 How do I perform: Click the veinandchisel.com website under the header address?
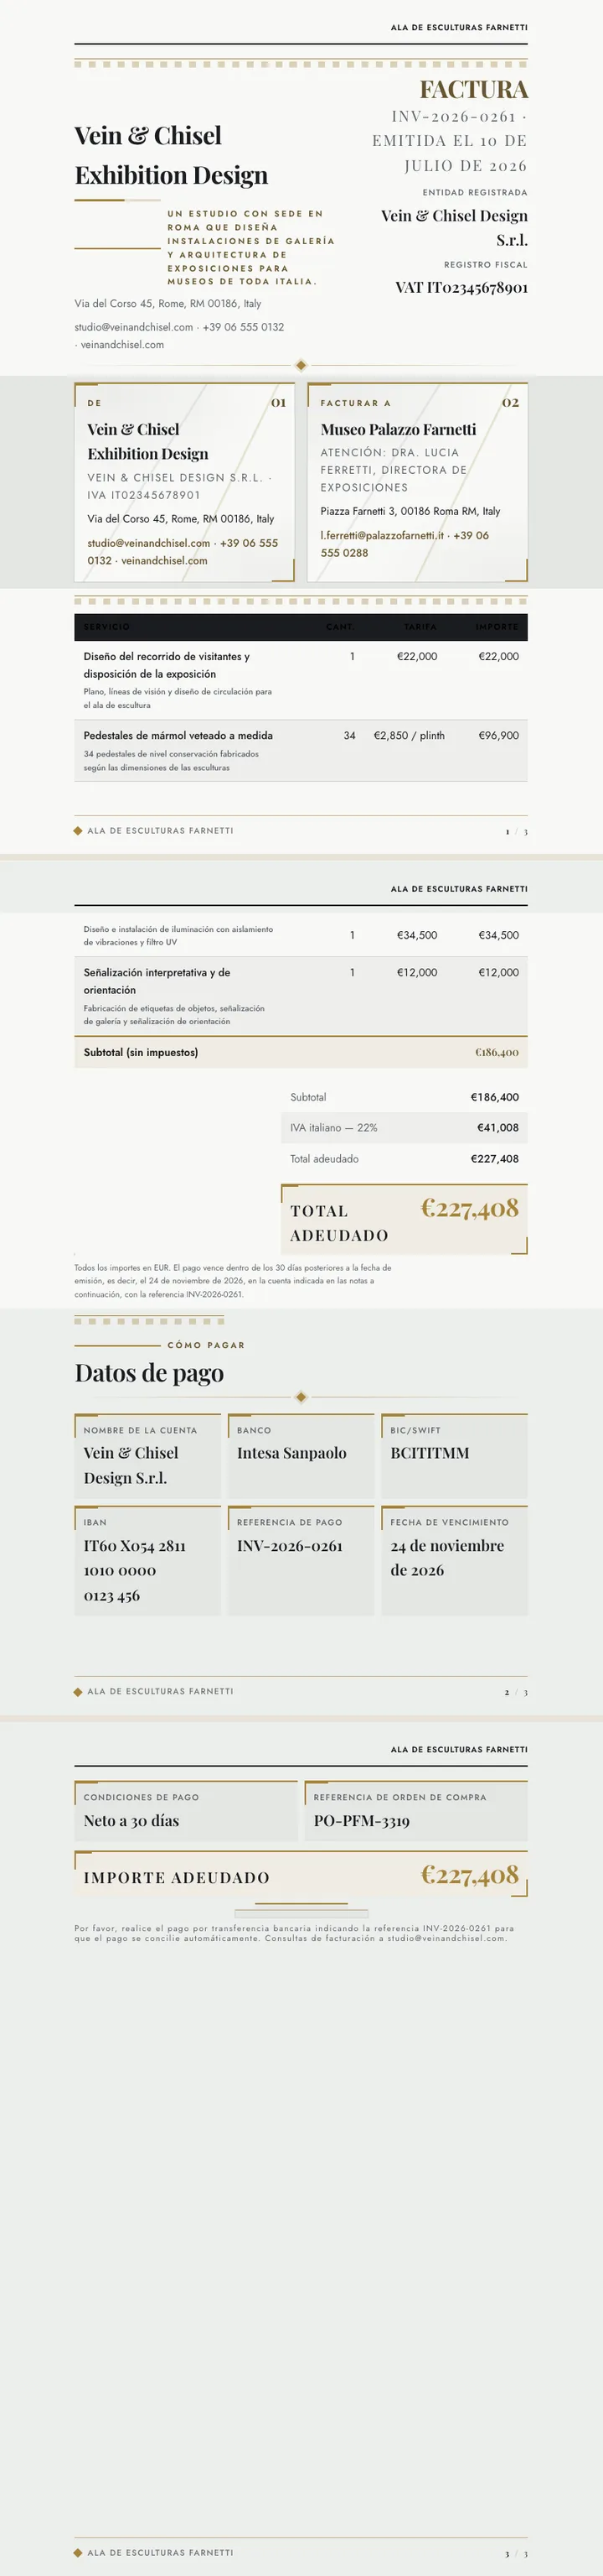coord(123,344)
